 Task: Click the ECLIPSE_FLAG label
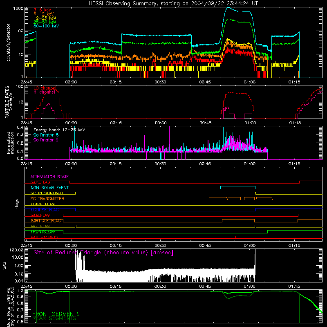(x=45, y=210)
